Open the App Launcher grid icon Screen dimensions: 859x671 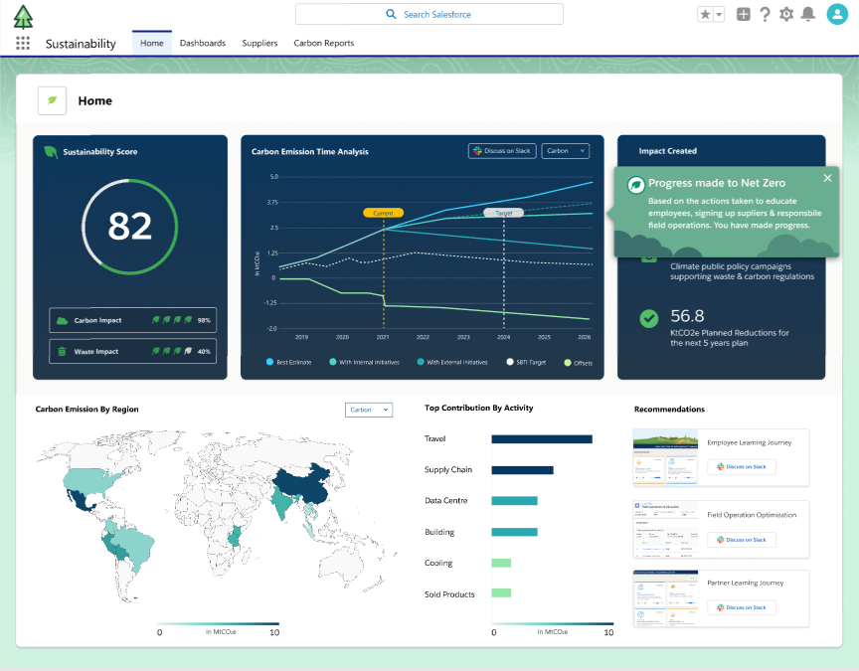pyautogui.click(x=23, y=44)
